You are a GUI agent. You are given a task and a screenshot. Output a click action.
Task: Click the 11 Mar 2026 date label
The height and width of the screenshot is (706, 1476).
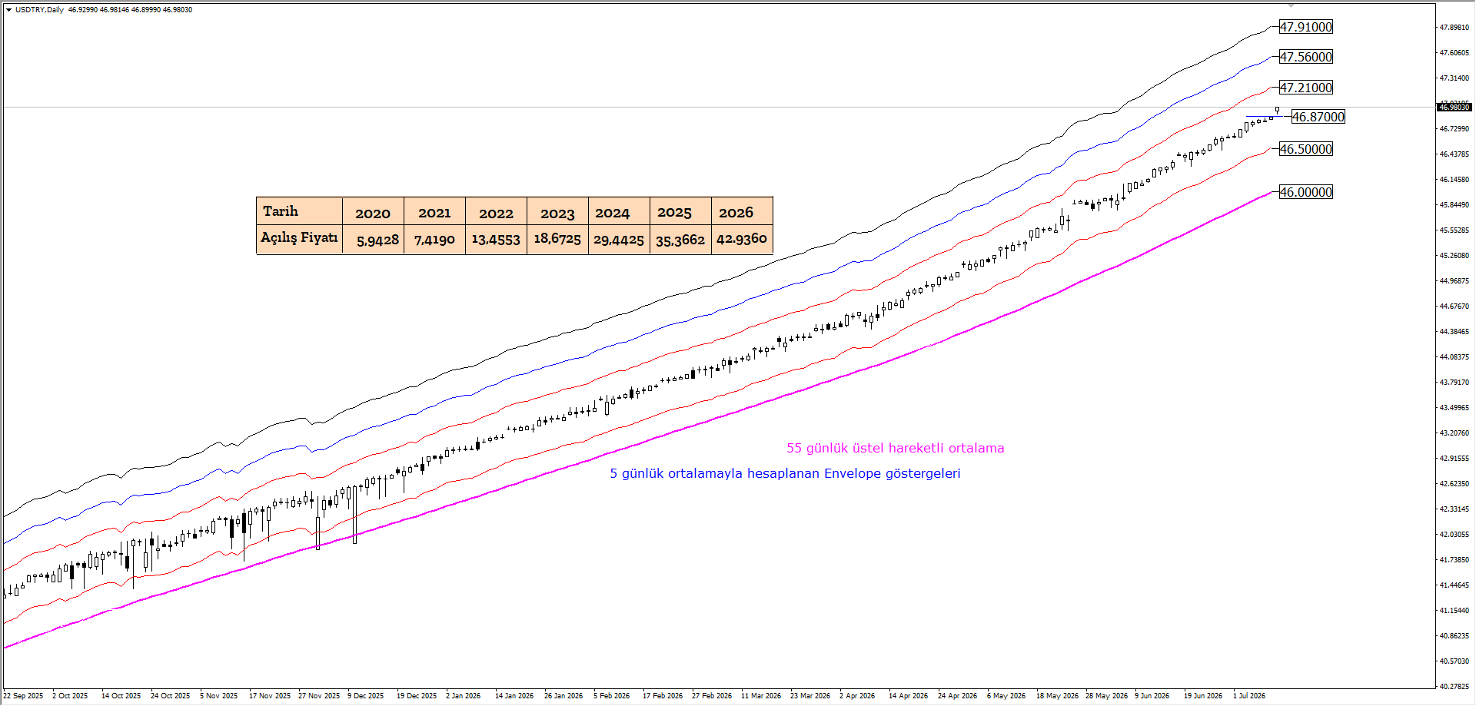coord(760,696)
